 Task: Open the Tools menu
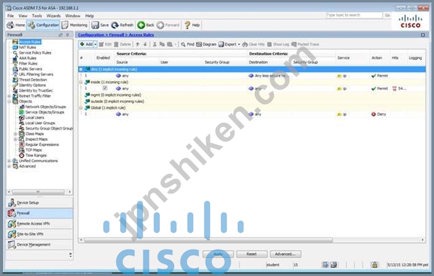37,16
